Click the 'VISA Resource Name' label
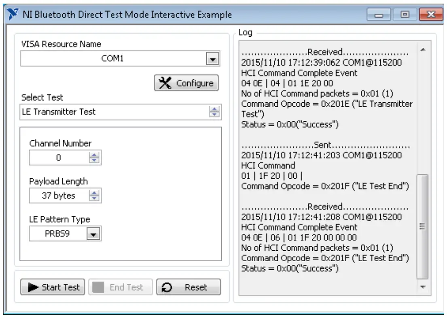 click(x=61, y=44)
